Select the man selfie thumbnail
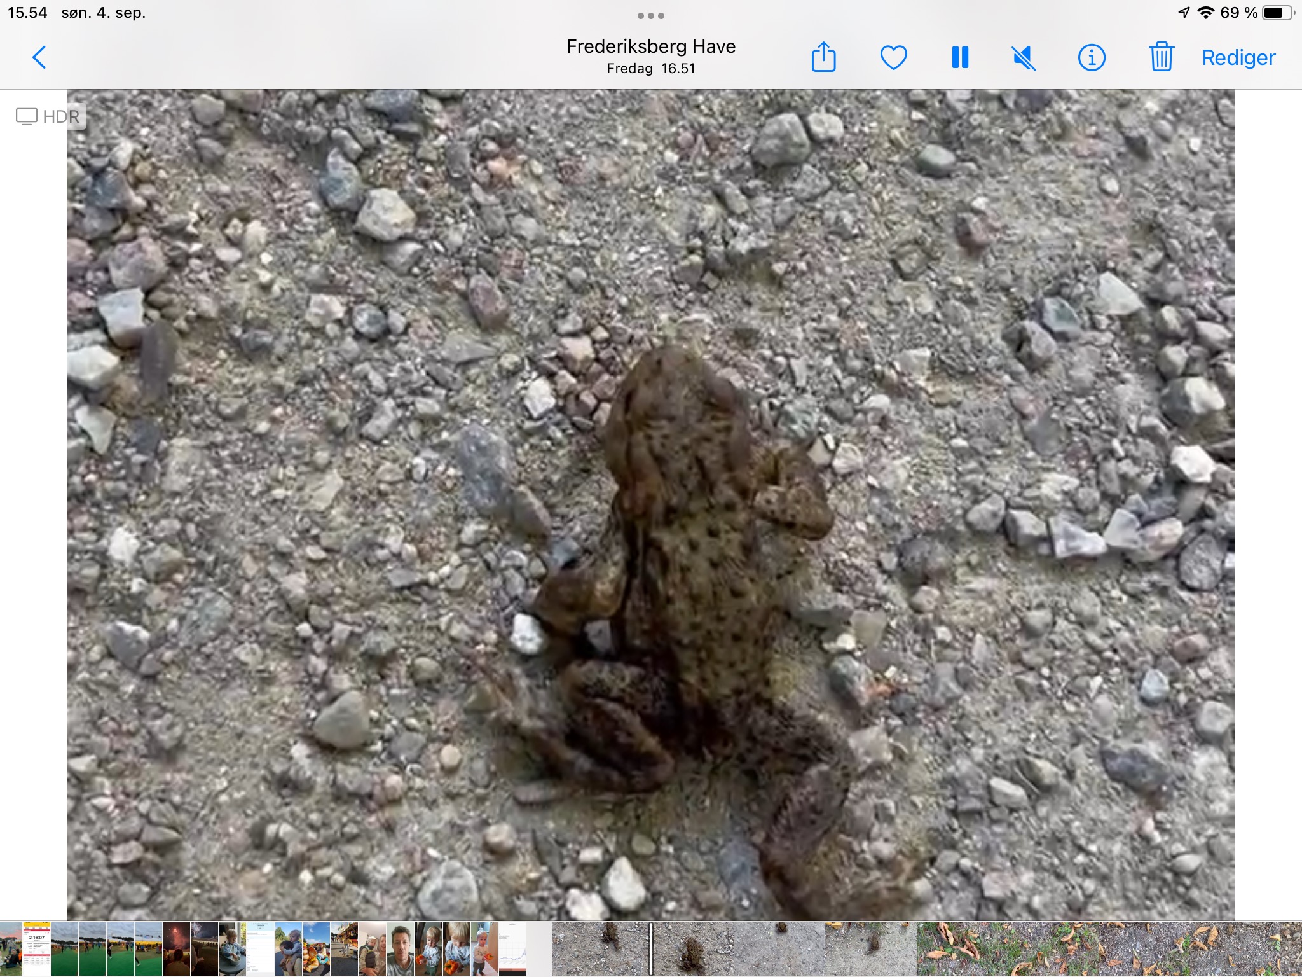Viewport: 1302px width, 977px height. coord(401,948)
